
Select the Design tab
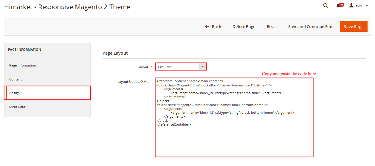14,93
